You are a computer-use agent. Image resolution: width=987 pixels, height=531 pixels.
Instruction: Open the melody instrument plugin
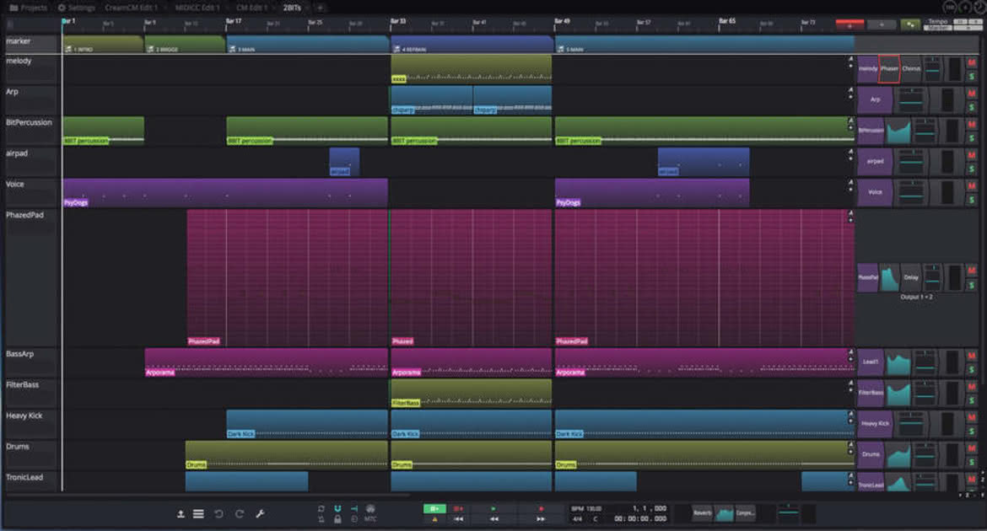coord(868,68)
